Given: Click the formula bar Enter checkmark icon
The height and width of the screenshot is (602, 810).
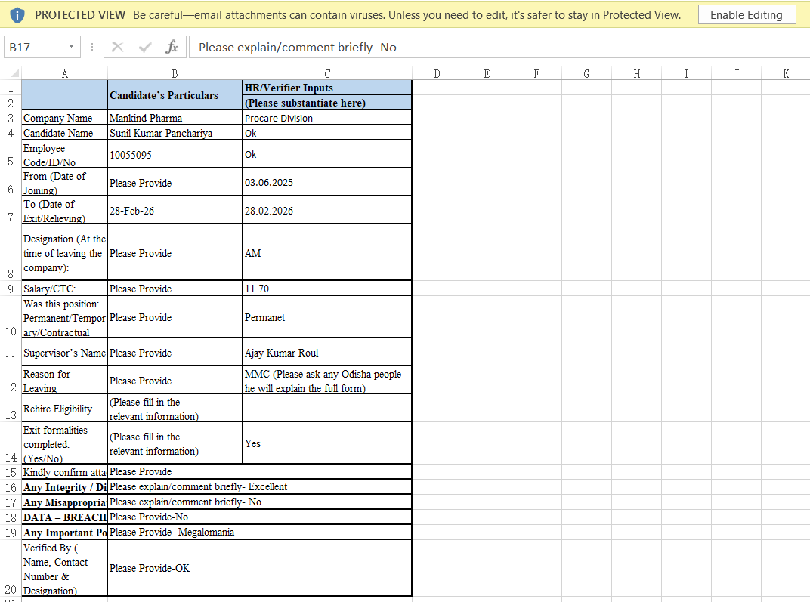Looking at the screenshot, I should 145,47.
